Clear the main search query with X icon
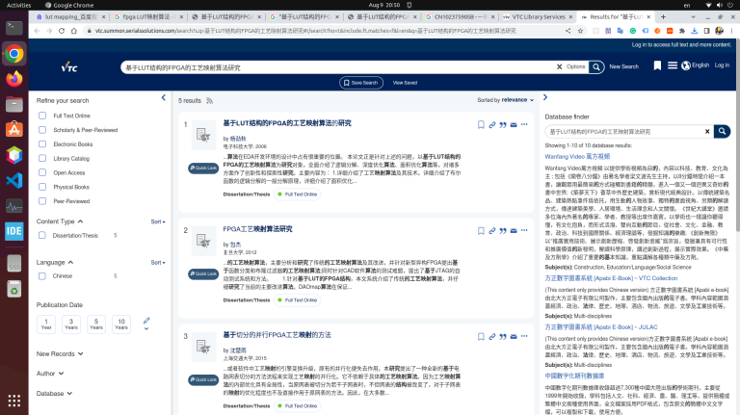740x415 pixels. 559,67
